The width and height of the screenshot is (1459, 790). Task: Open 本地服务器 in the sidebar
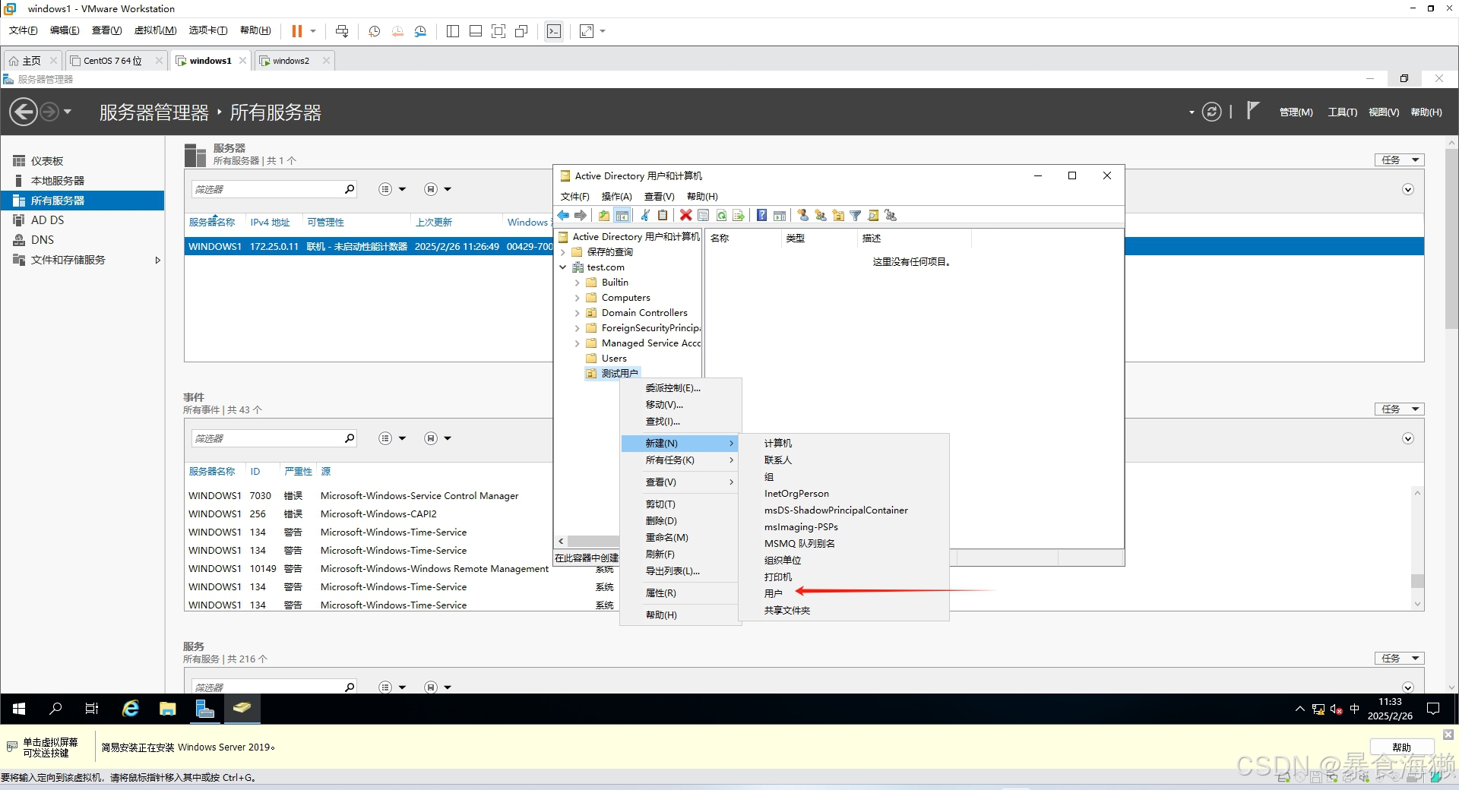pos(58,181)
